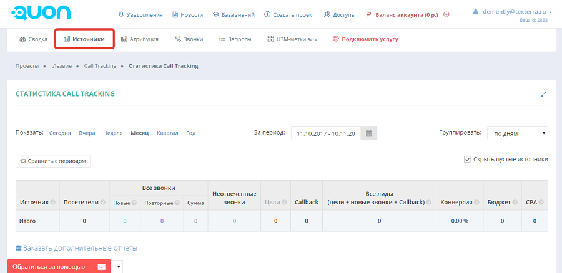Open Заказать дополнительные отчеты link

coord(81,248)
